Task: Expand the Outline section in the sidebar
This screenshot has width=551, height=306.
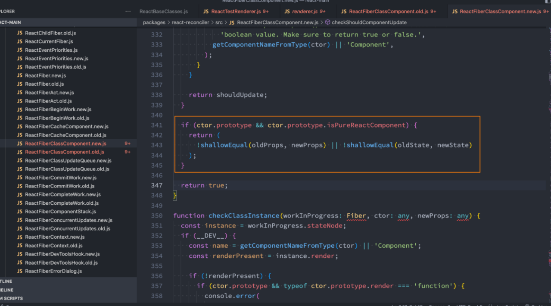Action: click(68, 281)
